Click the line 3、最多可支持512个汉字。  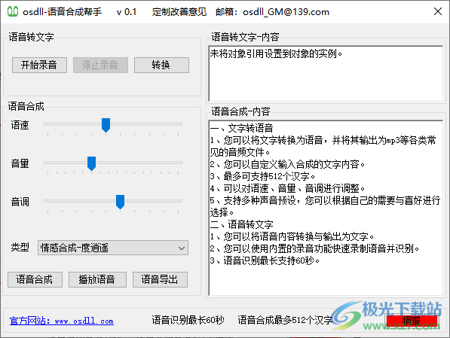(262, 176)
